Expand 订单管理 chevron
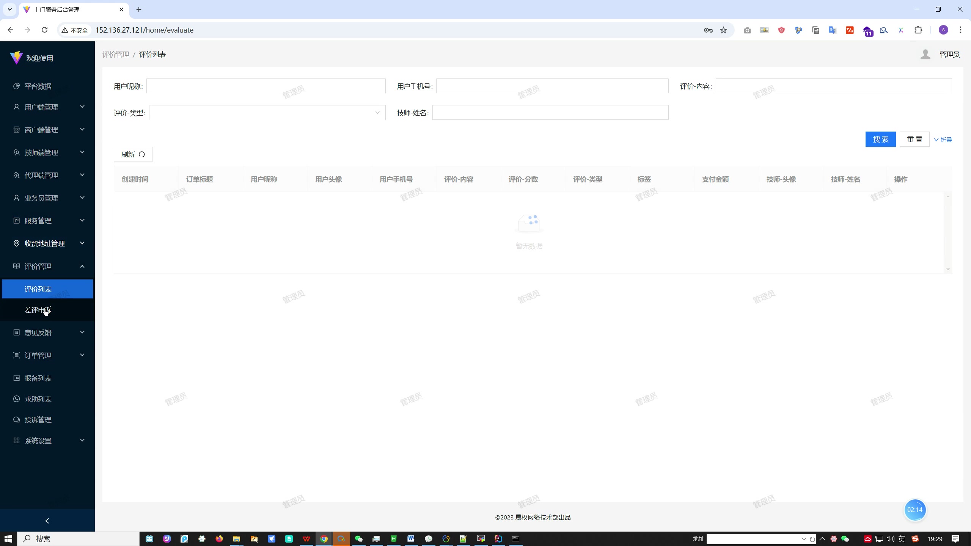The image size is (971, 546). pyautogui.click(x=82, y=355)
